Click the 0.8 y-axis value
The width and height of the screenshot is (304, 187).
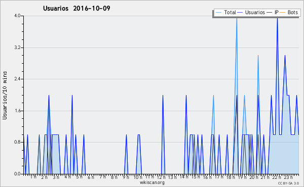click(x=17, y=142)
